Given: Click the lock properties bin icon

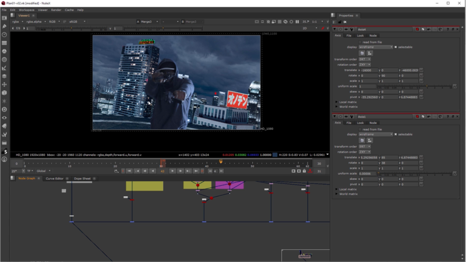Looking at the screenshot, I should tap(340, 22).
